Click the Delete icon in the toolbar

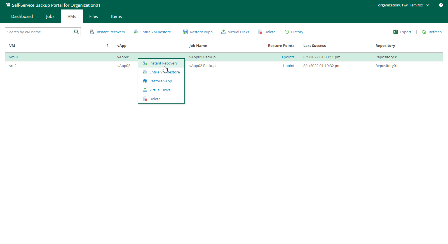coord(260,32)
